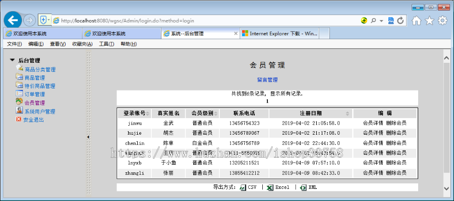Refresh the page with reload icon

pos(401,21)
